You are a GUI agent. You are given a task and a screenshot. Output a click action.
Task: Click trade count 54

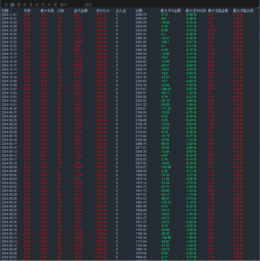pyautogui.click(x=59, y=238)
